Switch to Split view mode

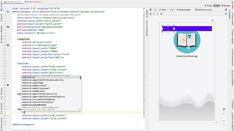tap(217, 6)
